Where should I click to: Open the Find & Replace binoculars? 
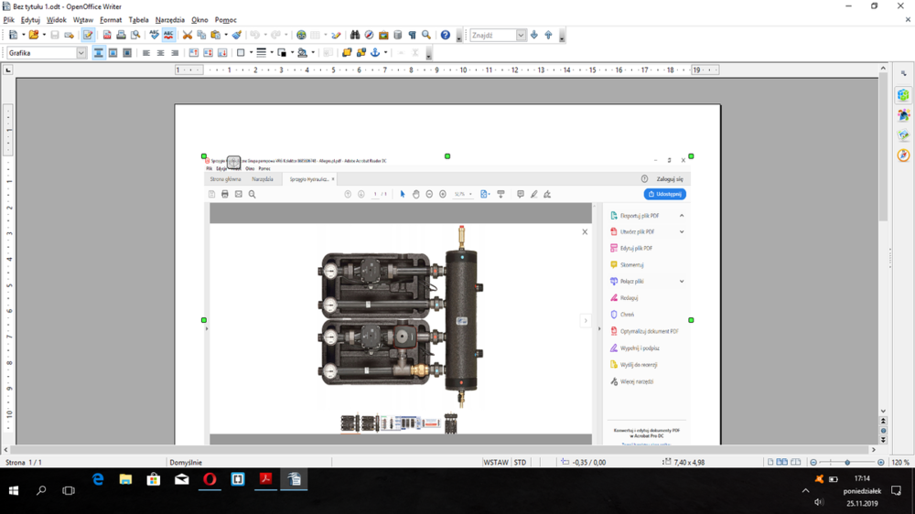[x=355, y=35]
